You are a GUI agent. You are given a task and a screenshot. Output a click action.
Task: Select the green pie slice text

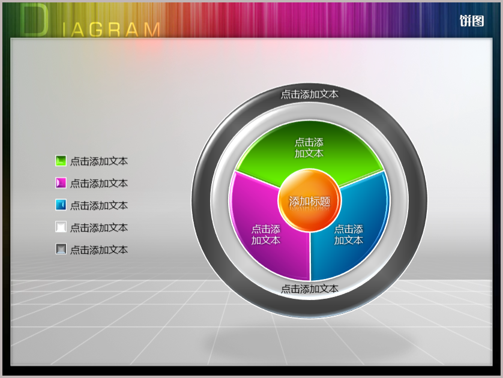309,148
